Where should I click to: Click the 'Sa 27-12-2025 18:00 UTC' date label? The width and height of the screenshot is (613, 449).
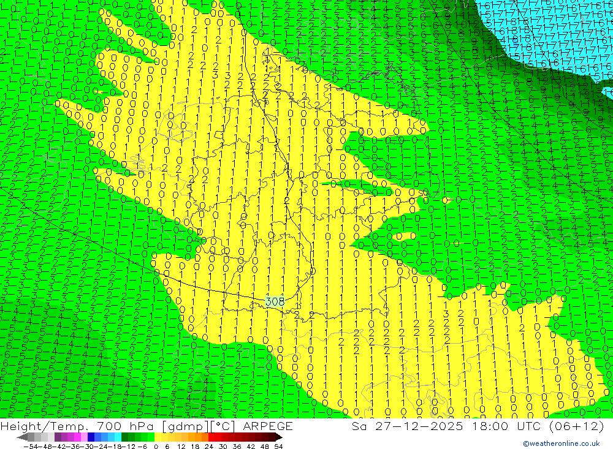click(x=447, y=426)
